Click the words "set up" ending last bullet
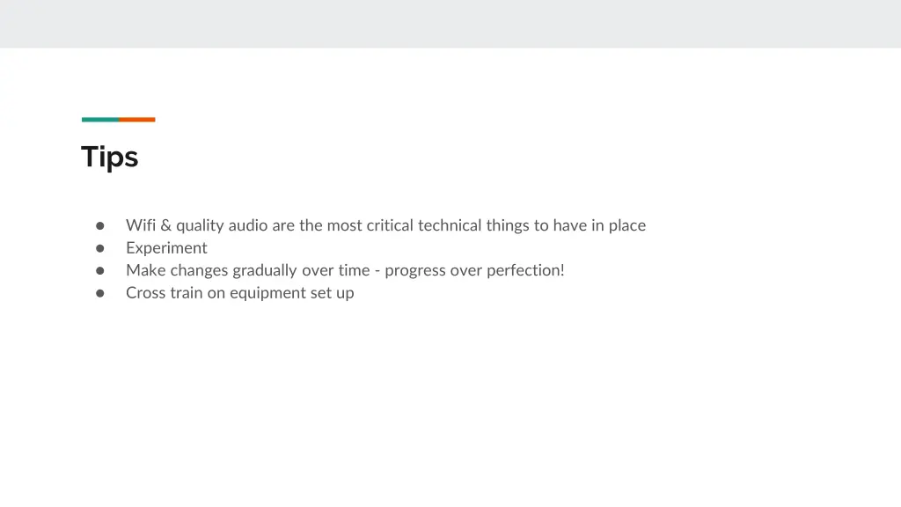Screen dimensions: 901x507 point(332,294)
